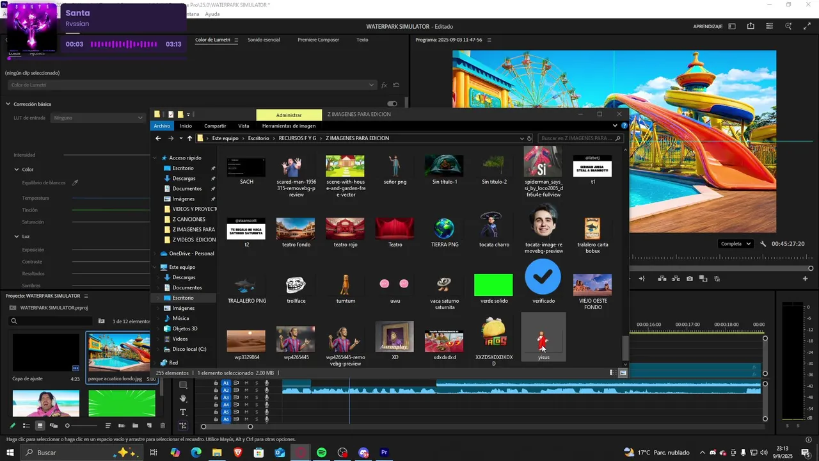Collapse the Color section in Lumetri
The width and height of the screenshot is (819, 461).
pos(17,170)
